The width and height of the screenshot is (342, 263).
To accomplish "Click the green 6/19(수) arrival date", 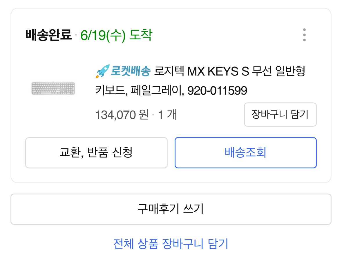I will click(103, 35).
